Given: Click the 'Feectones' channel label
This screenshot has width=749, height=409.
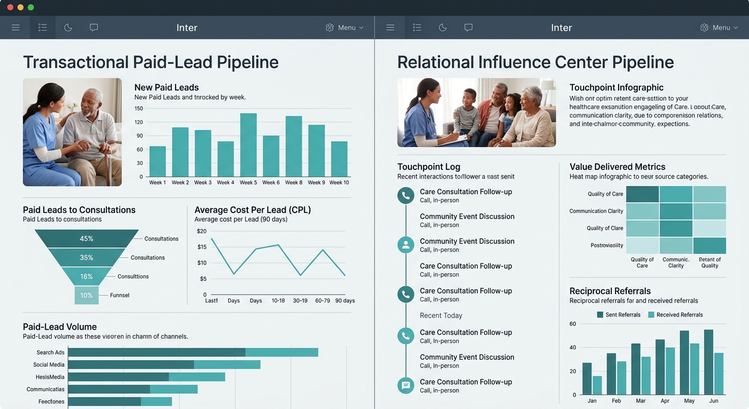Looking at the screenshot, I should (x=52, y=402).
